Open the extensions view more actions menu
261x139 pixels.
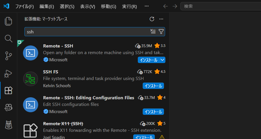161,19
